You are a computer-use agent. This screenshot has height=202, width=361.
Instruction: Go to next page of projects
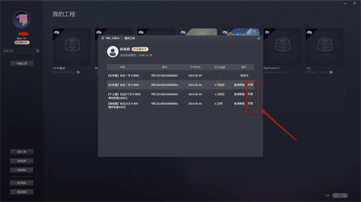pyautogui.click(x=344, y=195)
